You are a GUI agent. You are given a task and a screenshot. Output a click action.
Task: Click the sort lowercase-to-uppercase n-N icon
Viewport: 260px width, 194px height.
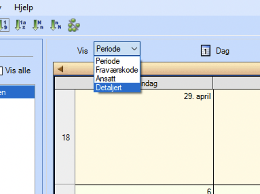[56, 25]
